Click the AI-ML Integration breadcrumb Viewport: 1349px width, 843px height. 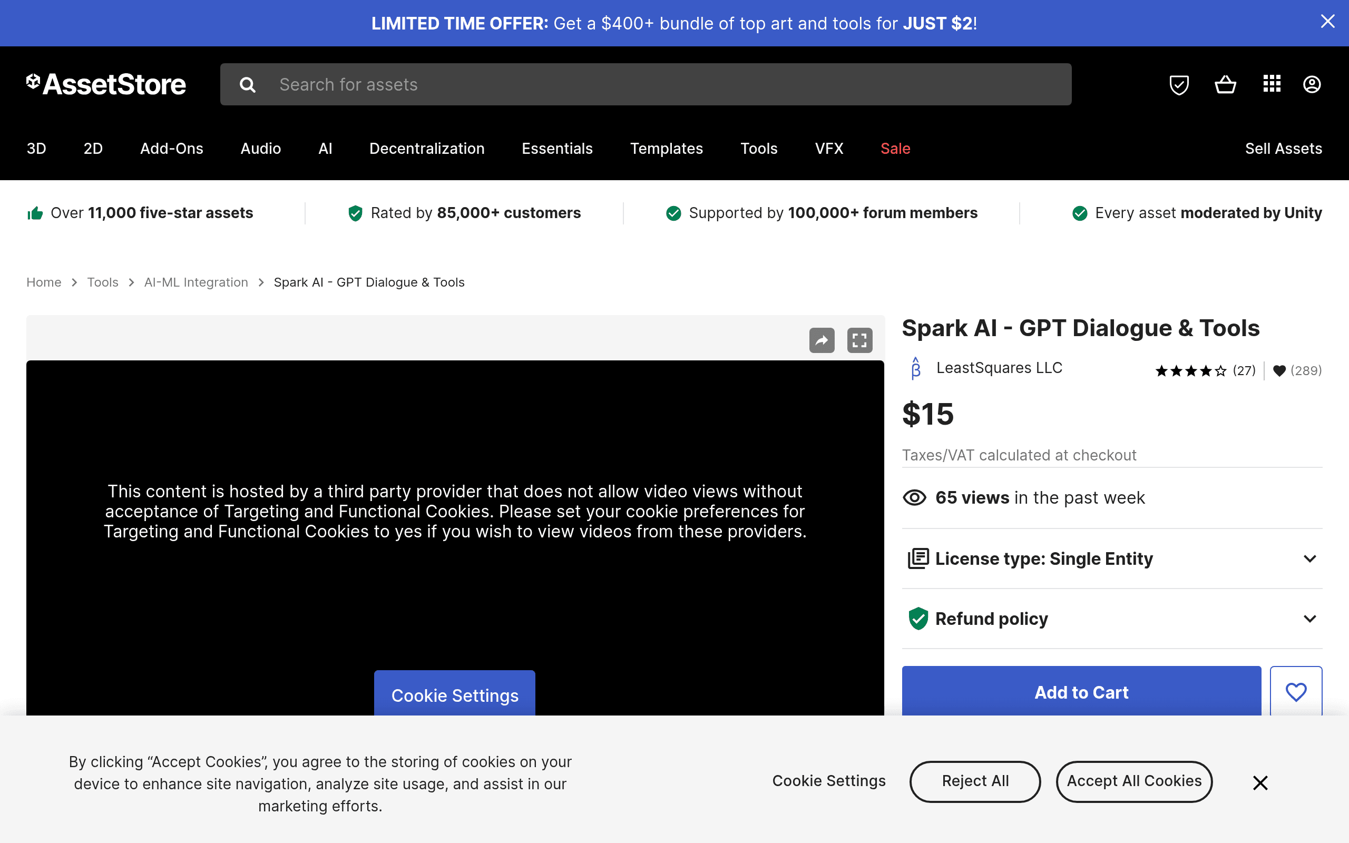pyautogui.click(x=196, y=282)
